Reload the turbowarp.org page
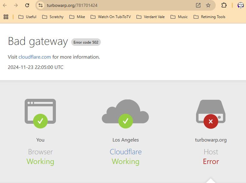 click(x=27, y=5)
